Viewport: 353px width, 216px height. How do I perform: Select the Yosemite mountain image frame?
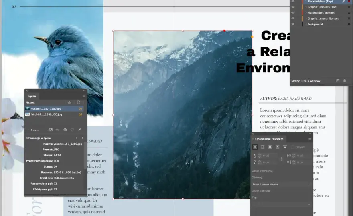pos(183,115)
